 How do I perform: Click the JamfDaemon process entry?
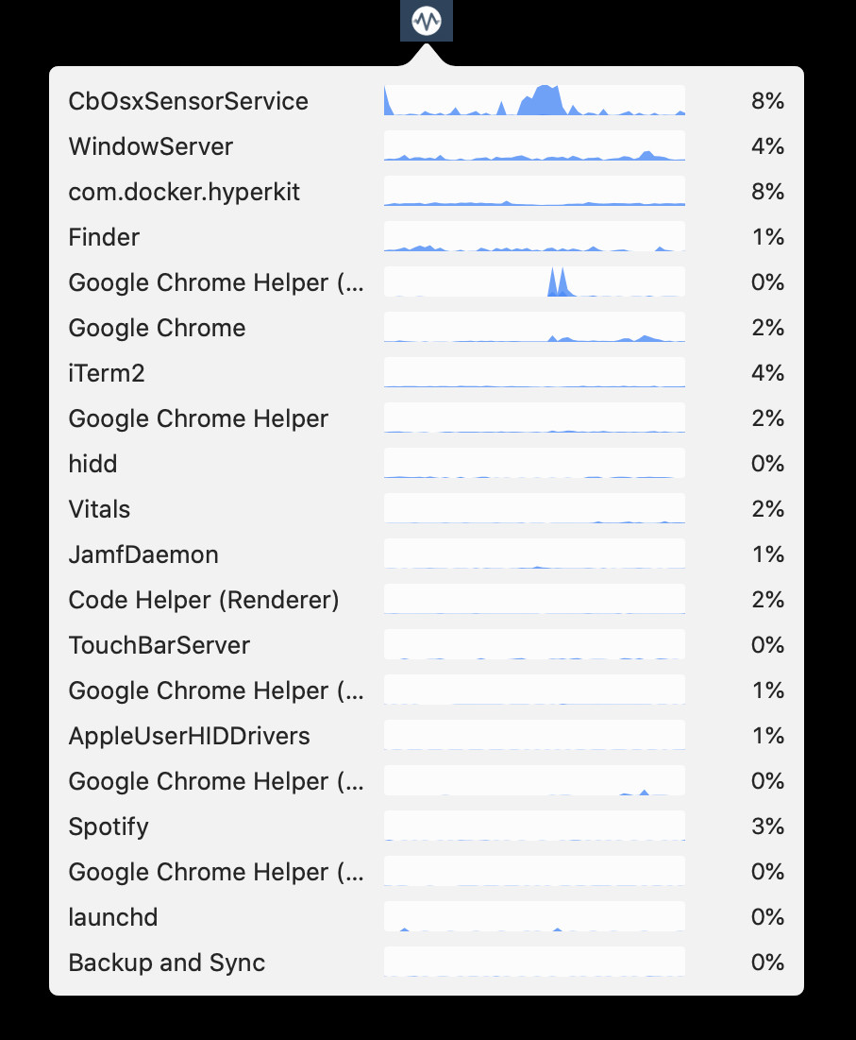pyautogui.click(x=426, y=554)
